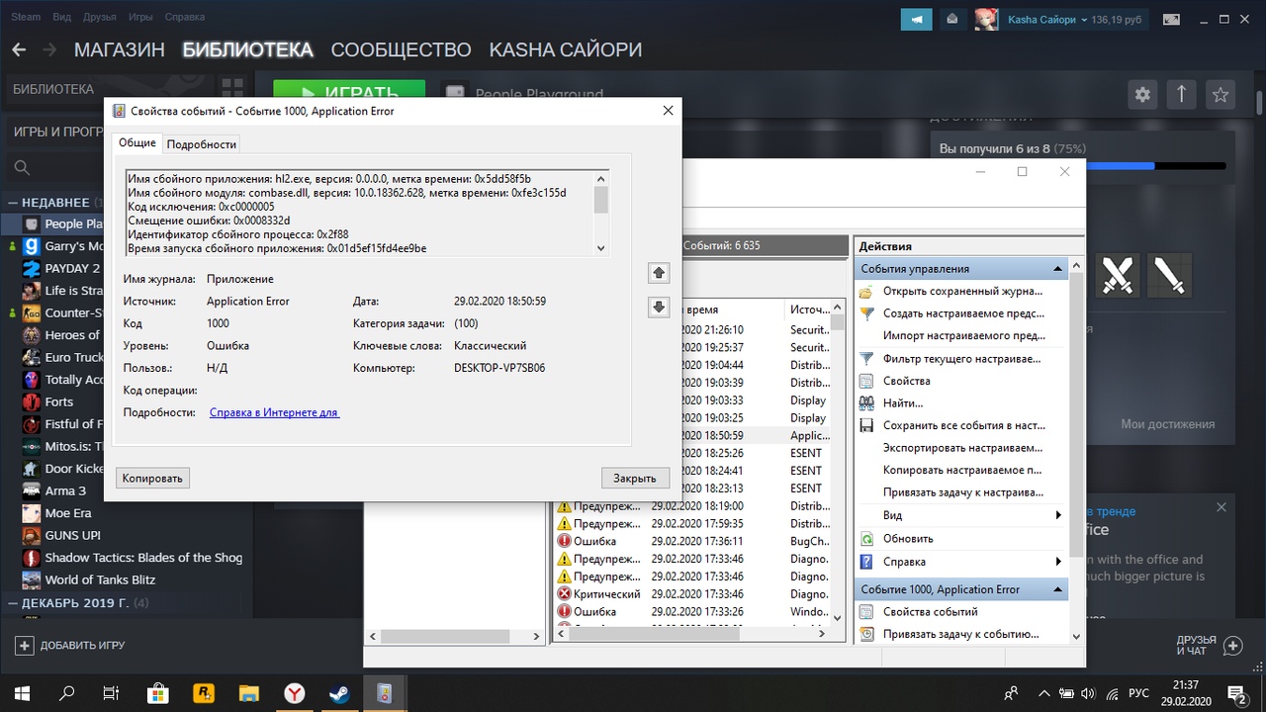Click Фильтр текущего настраиваемого представления
The image size is (1266, 712).
(961, 358)
